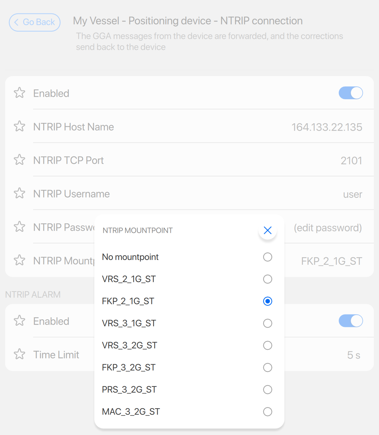The image size is (379, 435).
Task: Click the (edit password) link
Action: click(x=328, y=228)
